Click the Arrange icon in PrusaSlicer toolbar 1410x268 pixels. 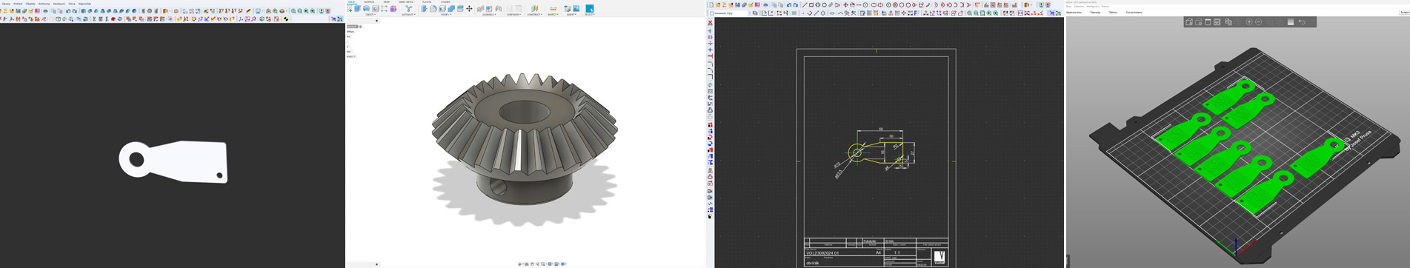pyautogui.click(x=1217, y=22)
